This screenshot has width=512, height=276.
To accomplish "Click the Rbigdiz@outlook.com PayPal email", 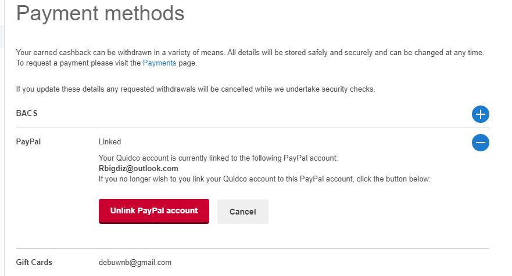I will tap(138, 169).
